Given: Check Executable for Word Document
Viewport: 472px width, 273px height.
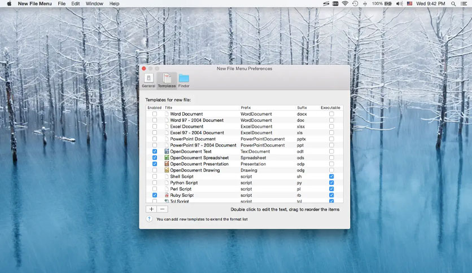Looking at the screenshot, I should 331,114.
